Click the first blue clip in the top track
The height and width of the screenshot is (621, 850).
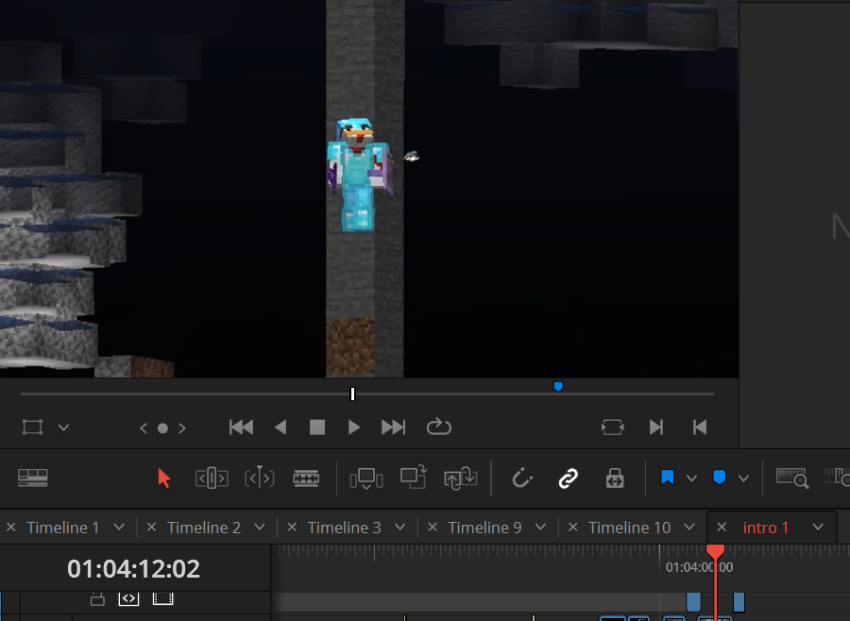click(693, 602)
